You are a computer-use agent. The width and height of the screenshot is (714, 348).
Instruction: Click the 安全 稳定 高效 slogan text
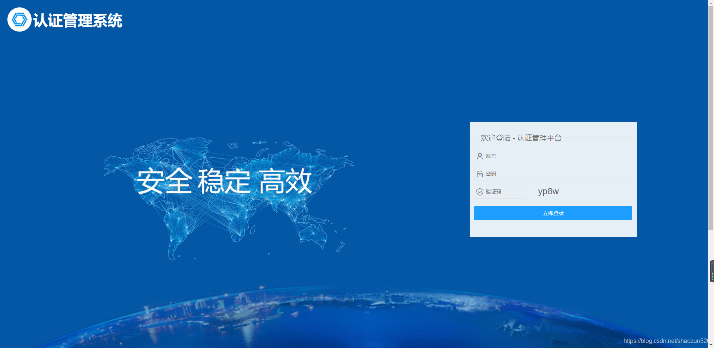point(224,181)
